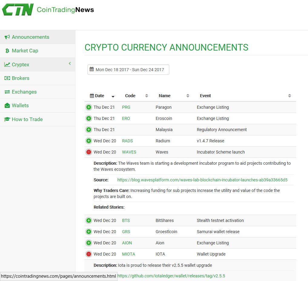Image resolution: width=308 pixels, height=281 pixels.
Task: Open the RADS code link
Action: click(128, 141)
